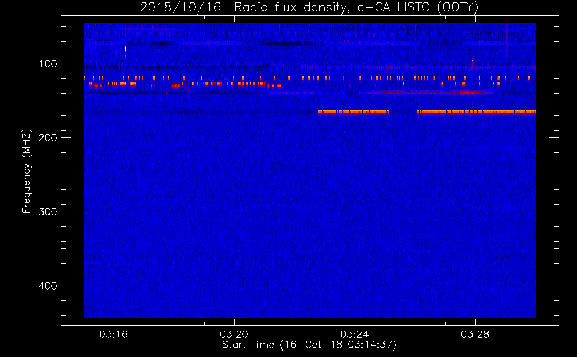Click the "Frequency (MHZ)" axis label
Image resolution: width=577 pixels, height=357 pixels.
(x=27, y=171)
